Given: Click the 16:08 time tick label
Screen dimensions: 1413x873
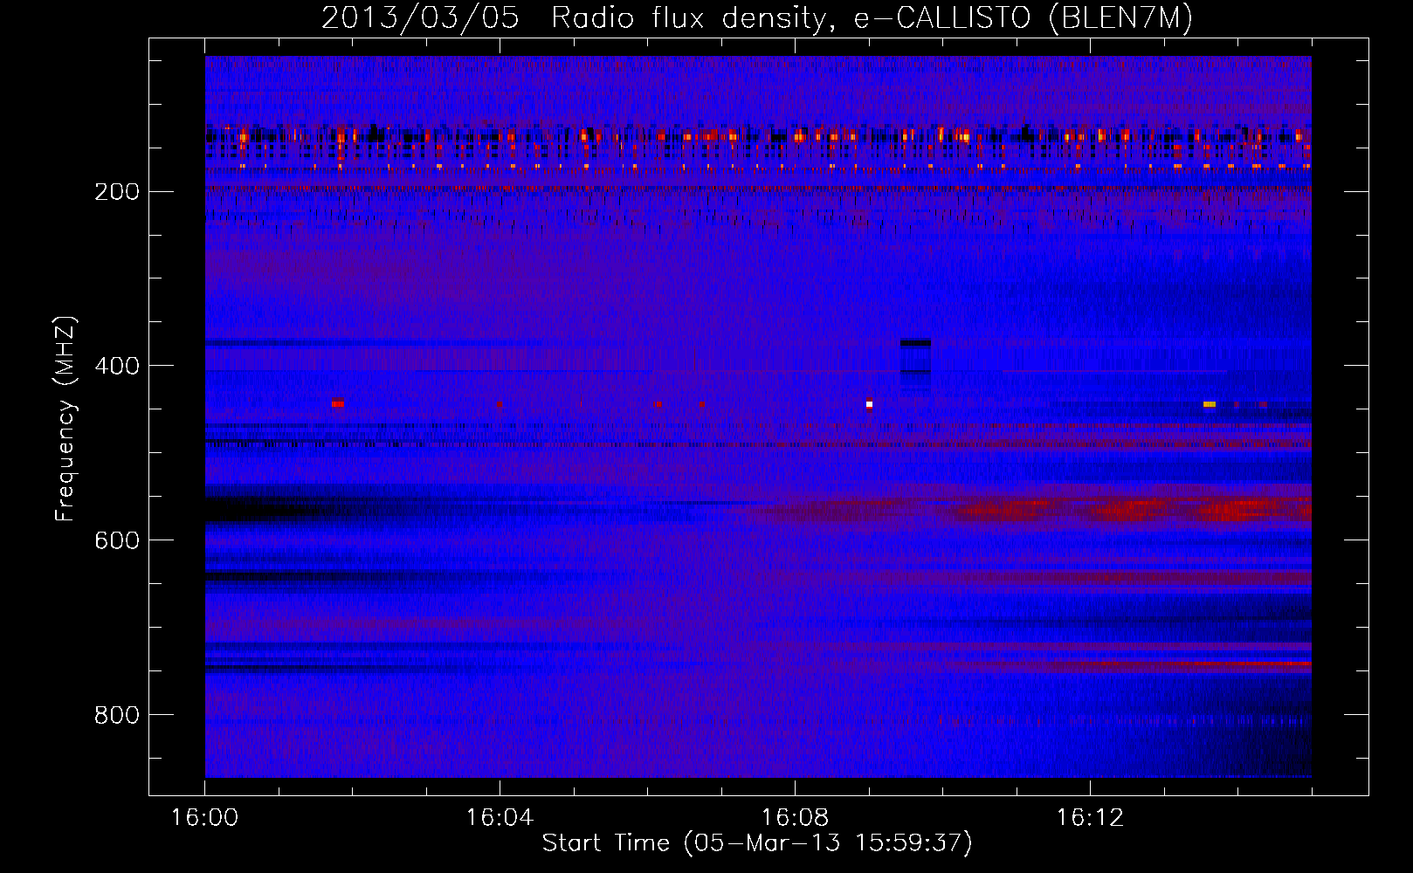Looking at the screenshot, I should click(x=795, y=818).
